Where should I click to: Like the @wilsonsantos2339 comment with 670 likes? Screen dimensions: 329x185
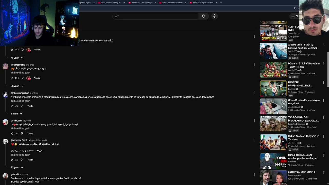pos(12,106)
